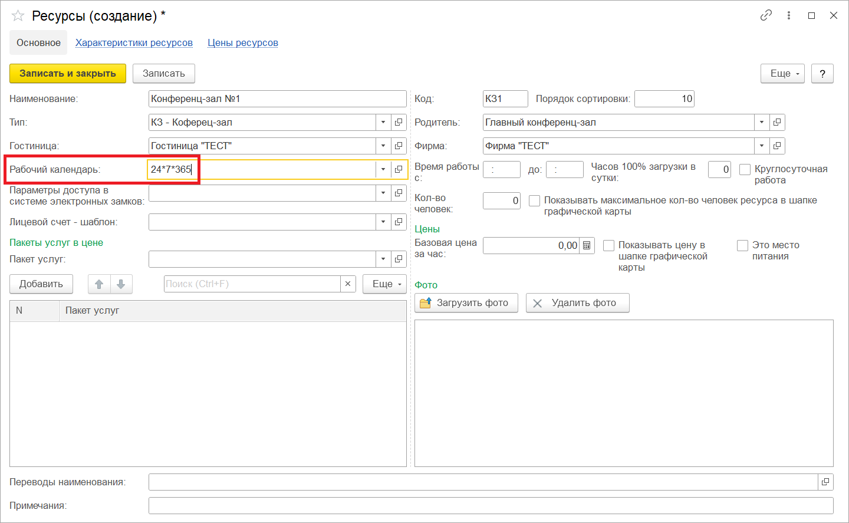This screenshot has width=849, height=523.
Task: Open the Переводы наименования editor
Action: (x=825, y=482)
